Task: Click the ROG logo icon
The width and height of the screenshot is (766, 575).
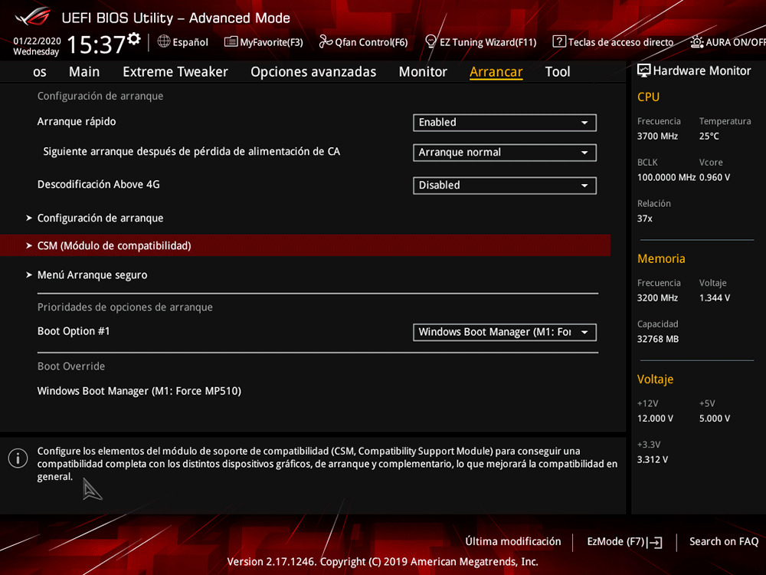Action: pos(32,17)
